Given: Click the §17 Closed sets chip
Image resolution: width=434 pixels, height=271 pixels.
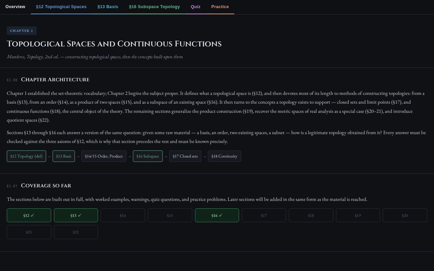Looking at the screenshot, I should [x=185, y=156].
